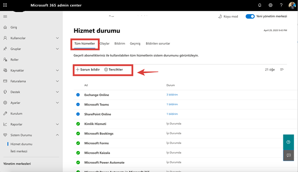Click the green check beside Microsoft Kaizala
Image resolution: width=298 pixels, height=172 pixels.
coord(78,153)
